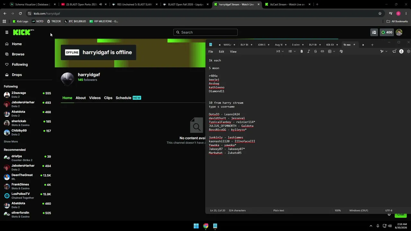Viewport: 411px width, 231px height.
Task: Open Chrome profile avatar
Action: point(398,13)
